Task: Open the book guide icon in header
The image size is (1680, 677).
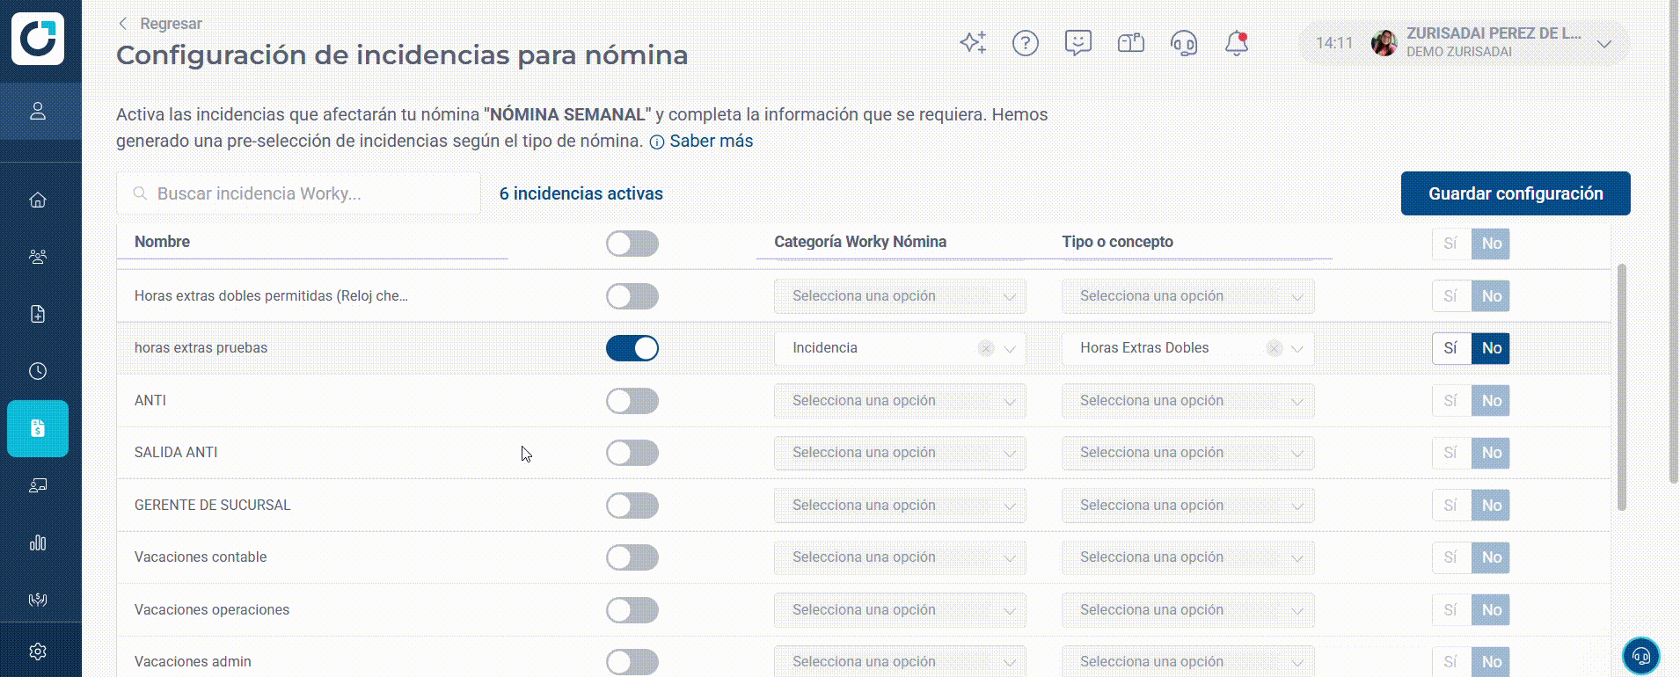Action: (1131, 42)
